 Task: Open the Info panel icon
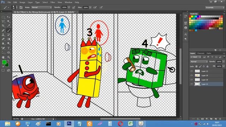pos(185,28)
